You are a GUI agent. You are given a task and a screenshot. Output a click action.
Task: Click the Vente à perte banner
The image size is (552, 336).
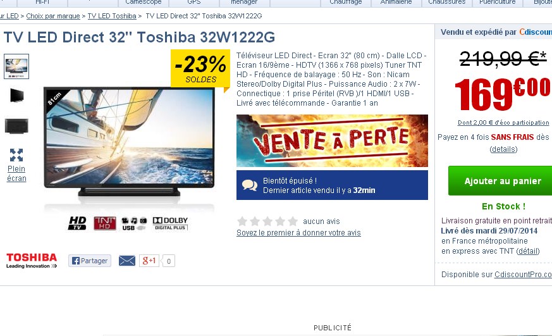332,140
